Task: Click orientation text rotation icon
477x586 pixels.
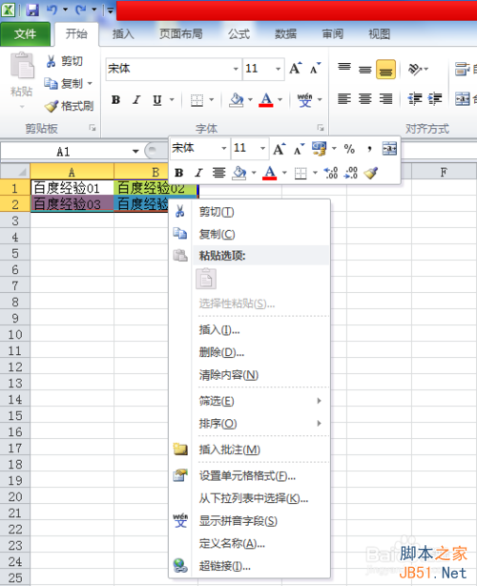Action: (415, 69)
